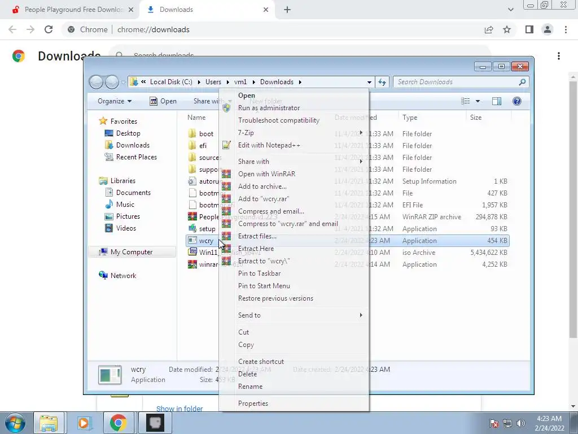Open the address bar history dropdown
The height and width of the screenshot is (434, 578).
pos(369,82)
